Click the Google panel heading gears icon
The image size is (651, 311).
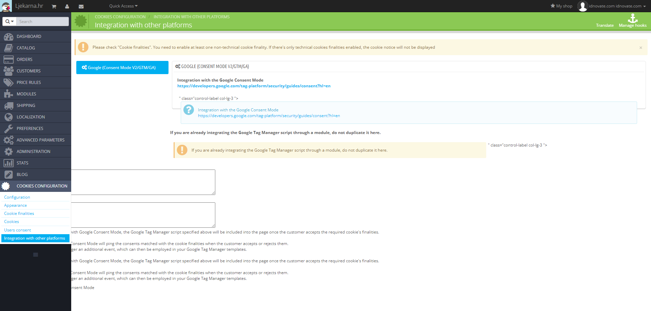tap(178, 67)
